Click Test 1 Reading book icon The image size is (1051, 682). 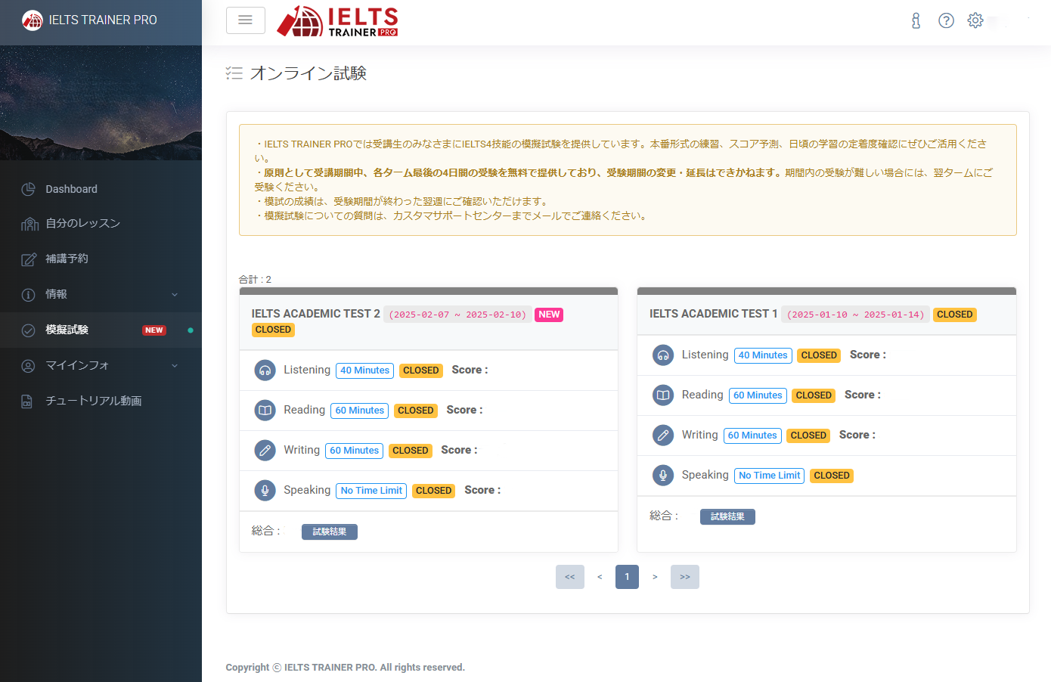point(663,395)
